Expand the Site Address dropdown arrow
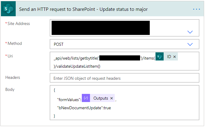 coord(190,32)
